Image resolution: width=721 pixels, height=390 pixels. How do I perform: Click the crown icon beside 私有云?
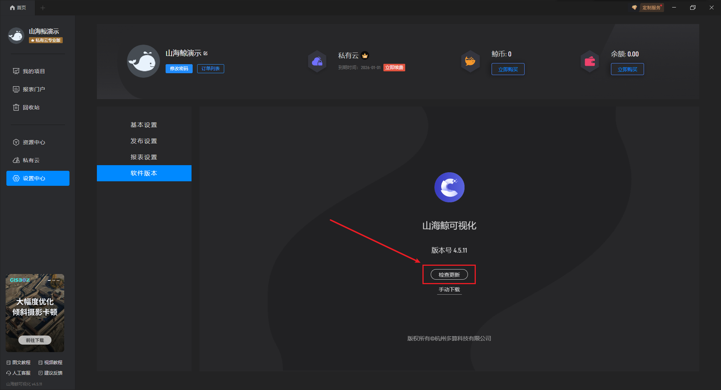(x=365, y=56)
